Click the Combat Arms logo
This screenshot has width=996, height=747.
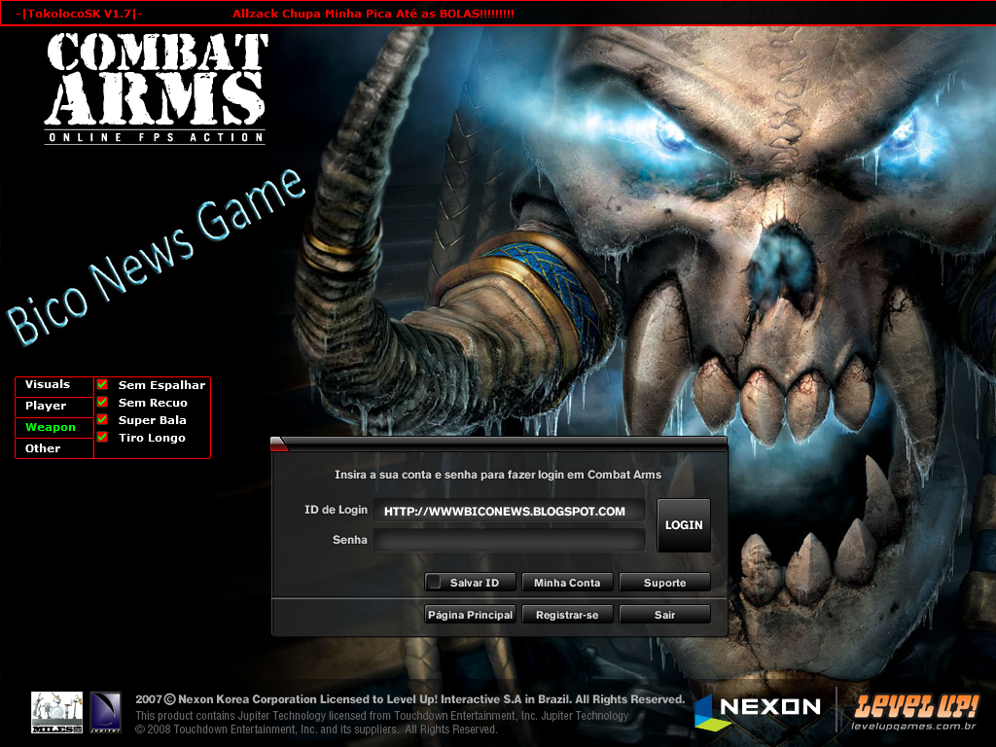point(156,89)
